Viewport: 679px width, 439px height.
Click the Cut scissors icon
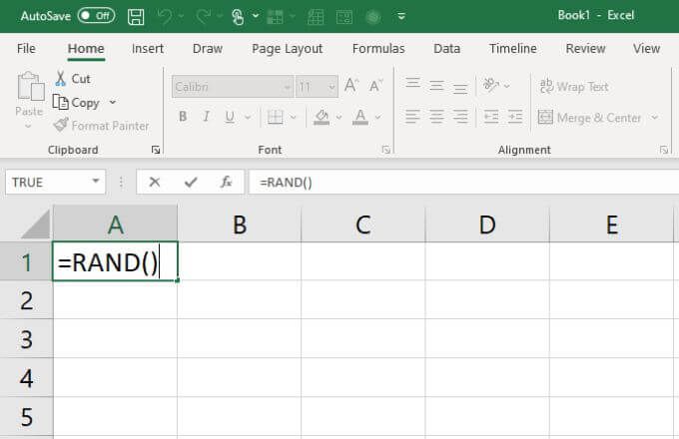(x=60, y=79)
